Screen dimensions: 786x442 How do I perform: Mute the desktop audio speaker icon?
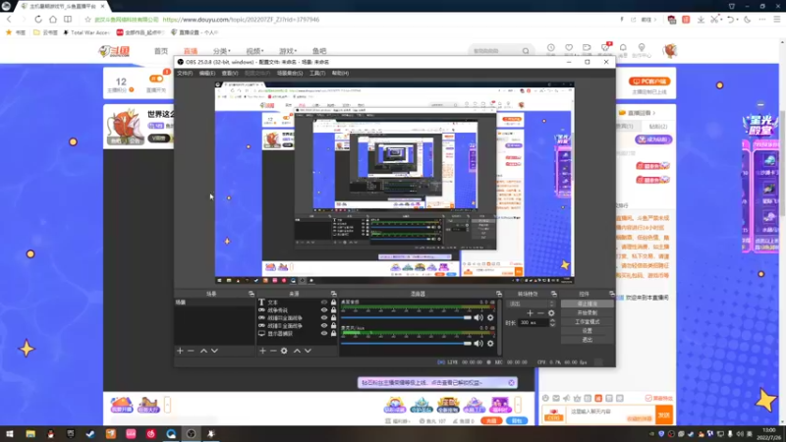point(478,317)
